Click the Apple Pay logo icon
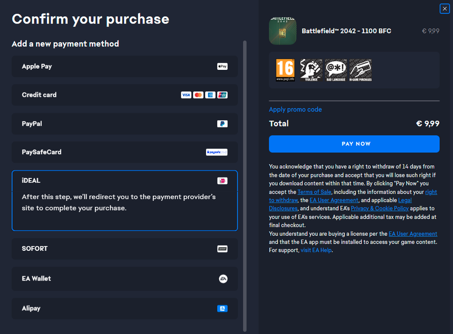Screen dimensions: 453x334 click(222, 66)
